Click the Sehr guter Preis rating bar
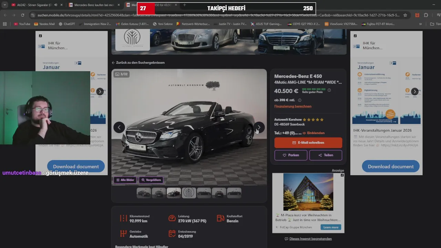Viewport: 441px width, 248px height. [x=314, y=89]
